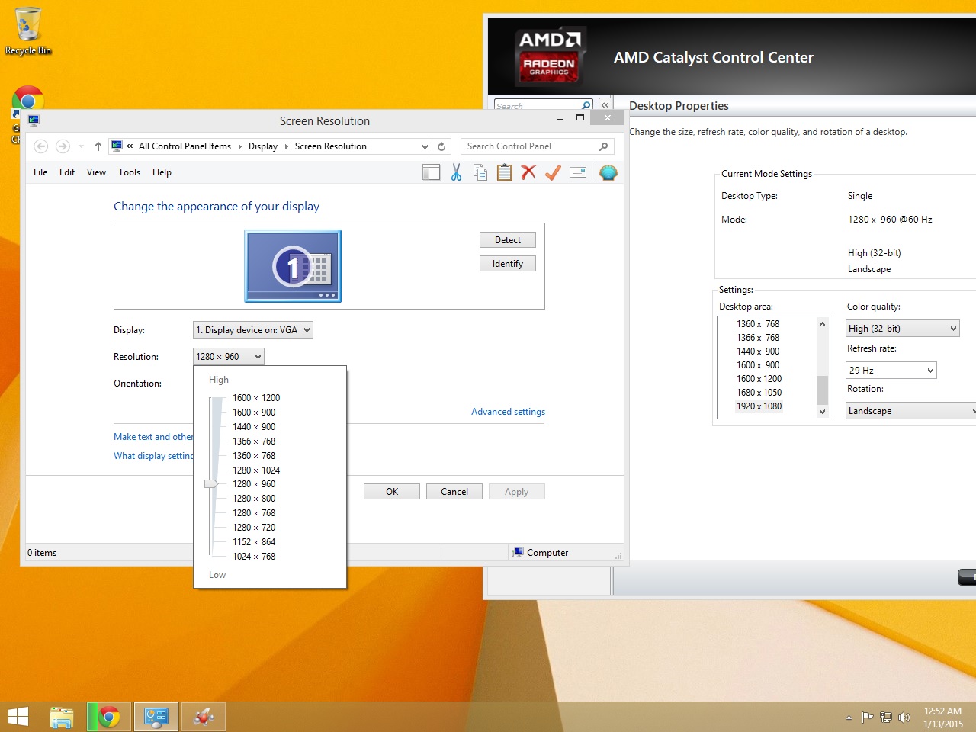Image resolution: width=976 pixels, height=732 pixels.
Task: Open the Advanced settings link
Action: pos(508,412)
